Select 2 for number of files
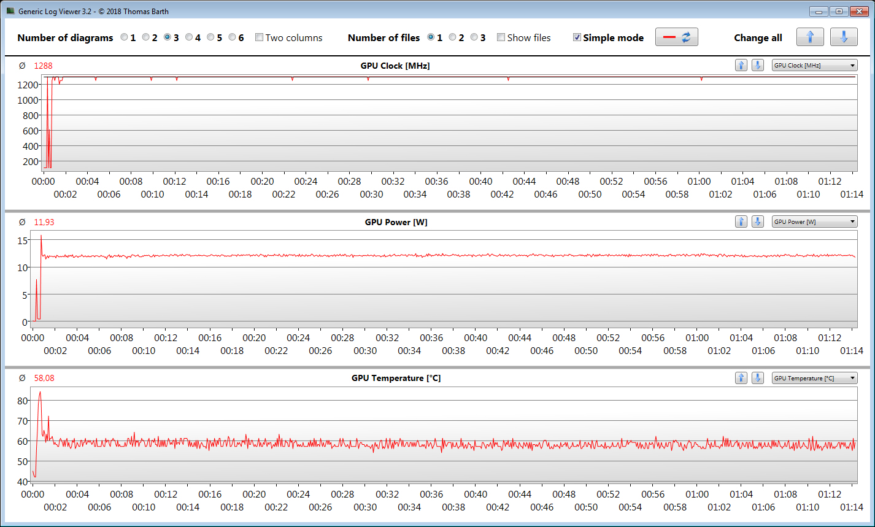Viewport: 875px width, 527px height. click(453, 37)
